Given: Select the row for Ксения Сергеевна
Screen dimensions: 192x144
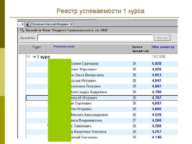Looking at the screenshot, I should click(x=102, y=64).
